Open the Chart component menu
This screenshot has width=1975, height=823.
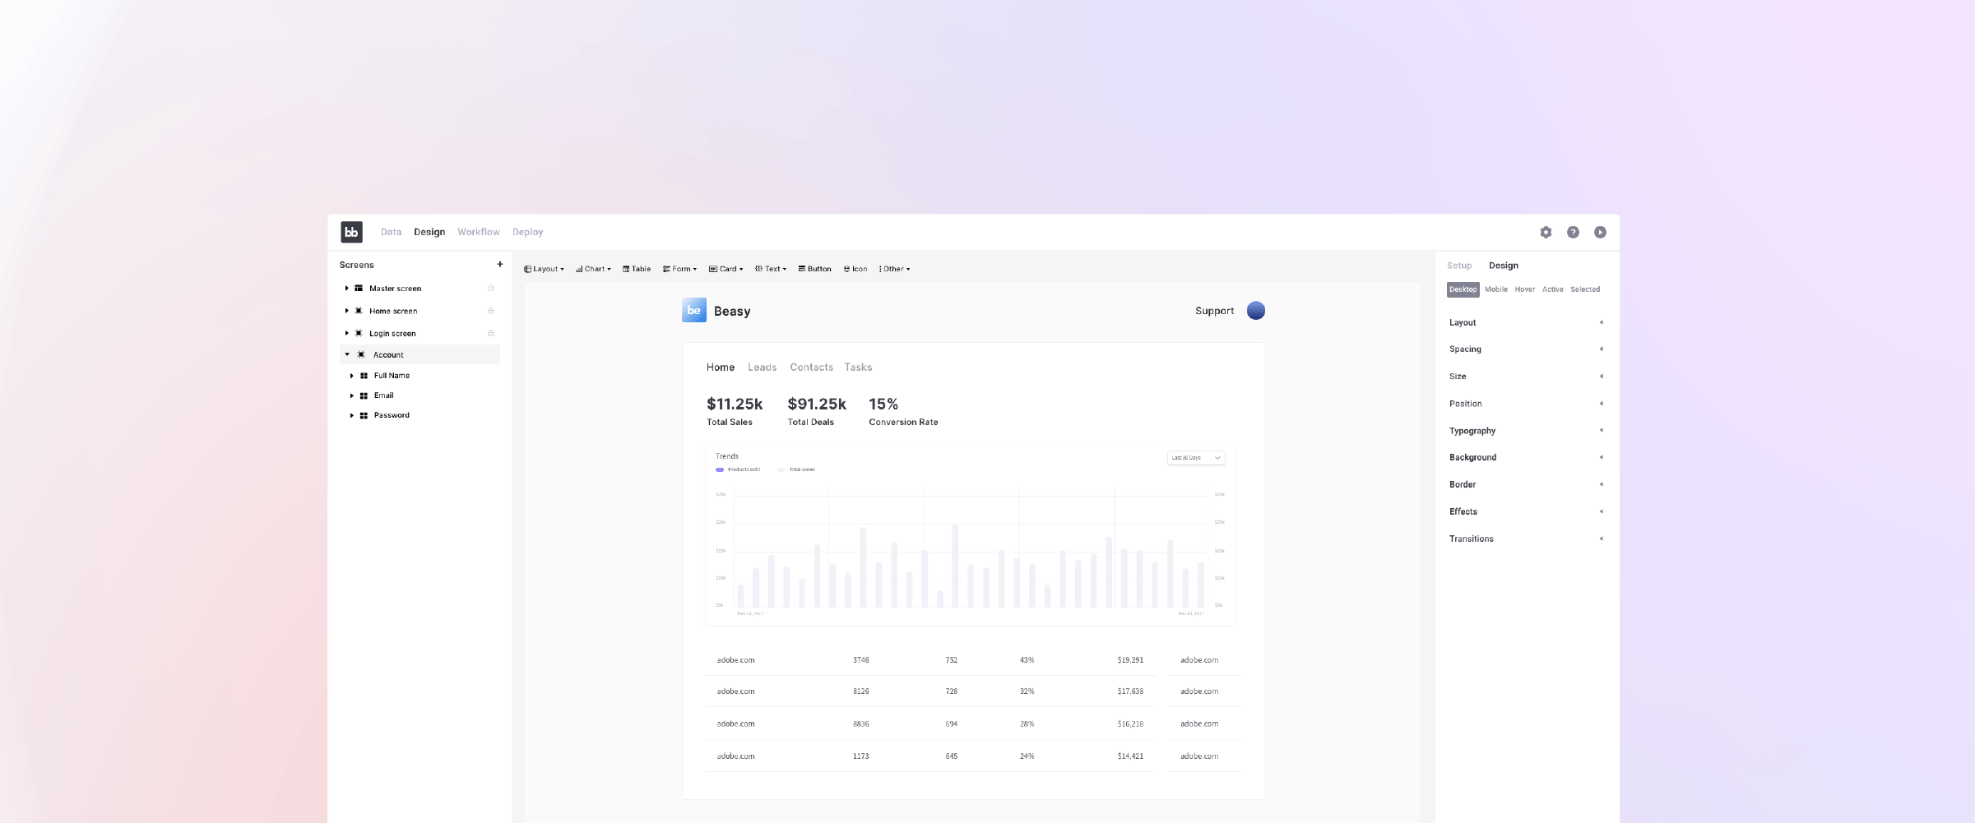[593, 268]
